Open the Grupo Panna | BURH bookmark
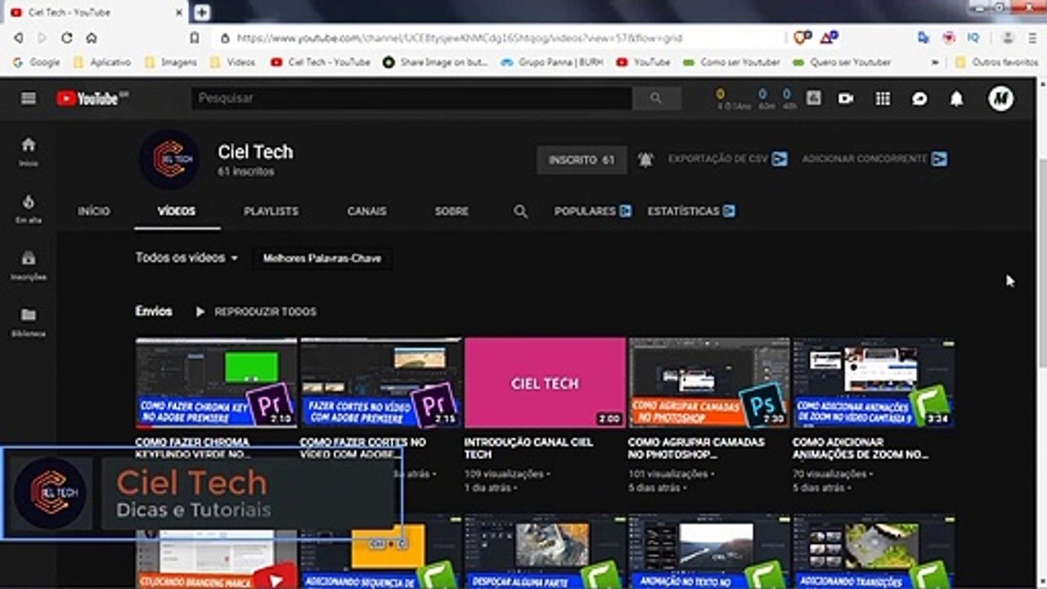 coord(552,62)
